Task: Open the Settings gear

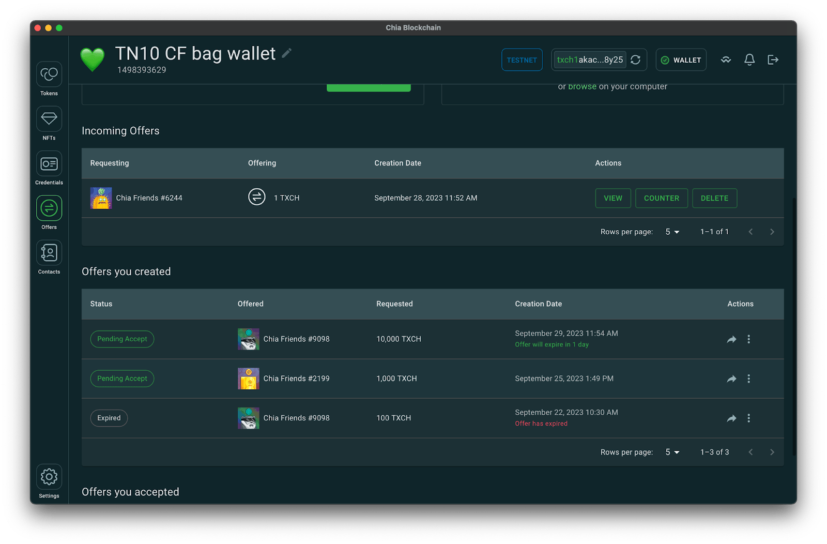Action: pyautogui.click(x=49, y=477)
